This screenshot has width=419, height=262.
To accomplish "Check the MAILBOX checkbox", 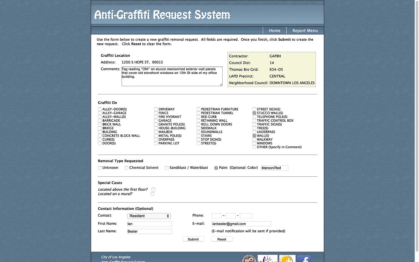I will (x=156, y=132).
